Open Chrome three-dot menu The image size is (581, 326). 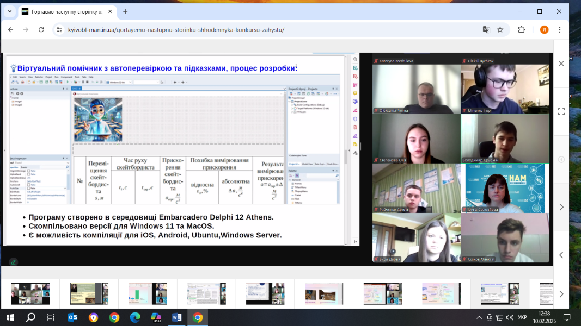pyautogui.click(x=559, y=30)
